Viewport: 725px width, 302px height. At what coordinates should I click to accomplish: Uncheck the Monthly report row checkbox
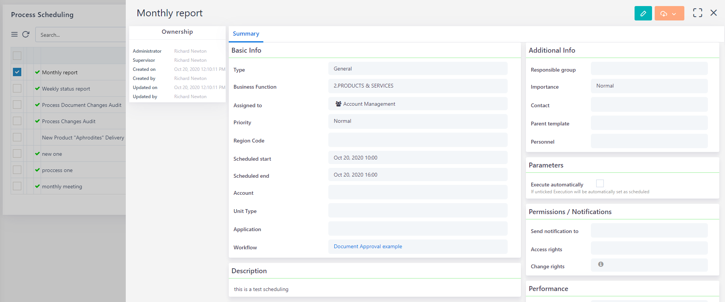(17, 72)
